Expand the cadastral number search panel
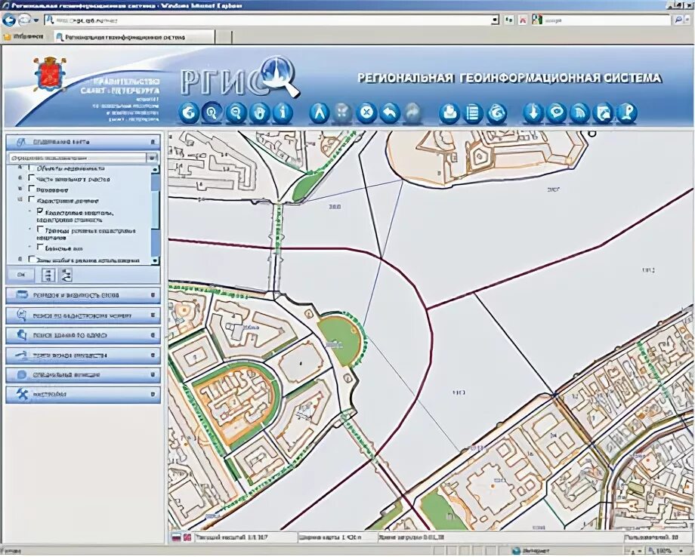This screenshot has height=557, width=695. [83, 315]
